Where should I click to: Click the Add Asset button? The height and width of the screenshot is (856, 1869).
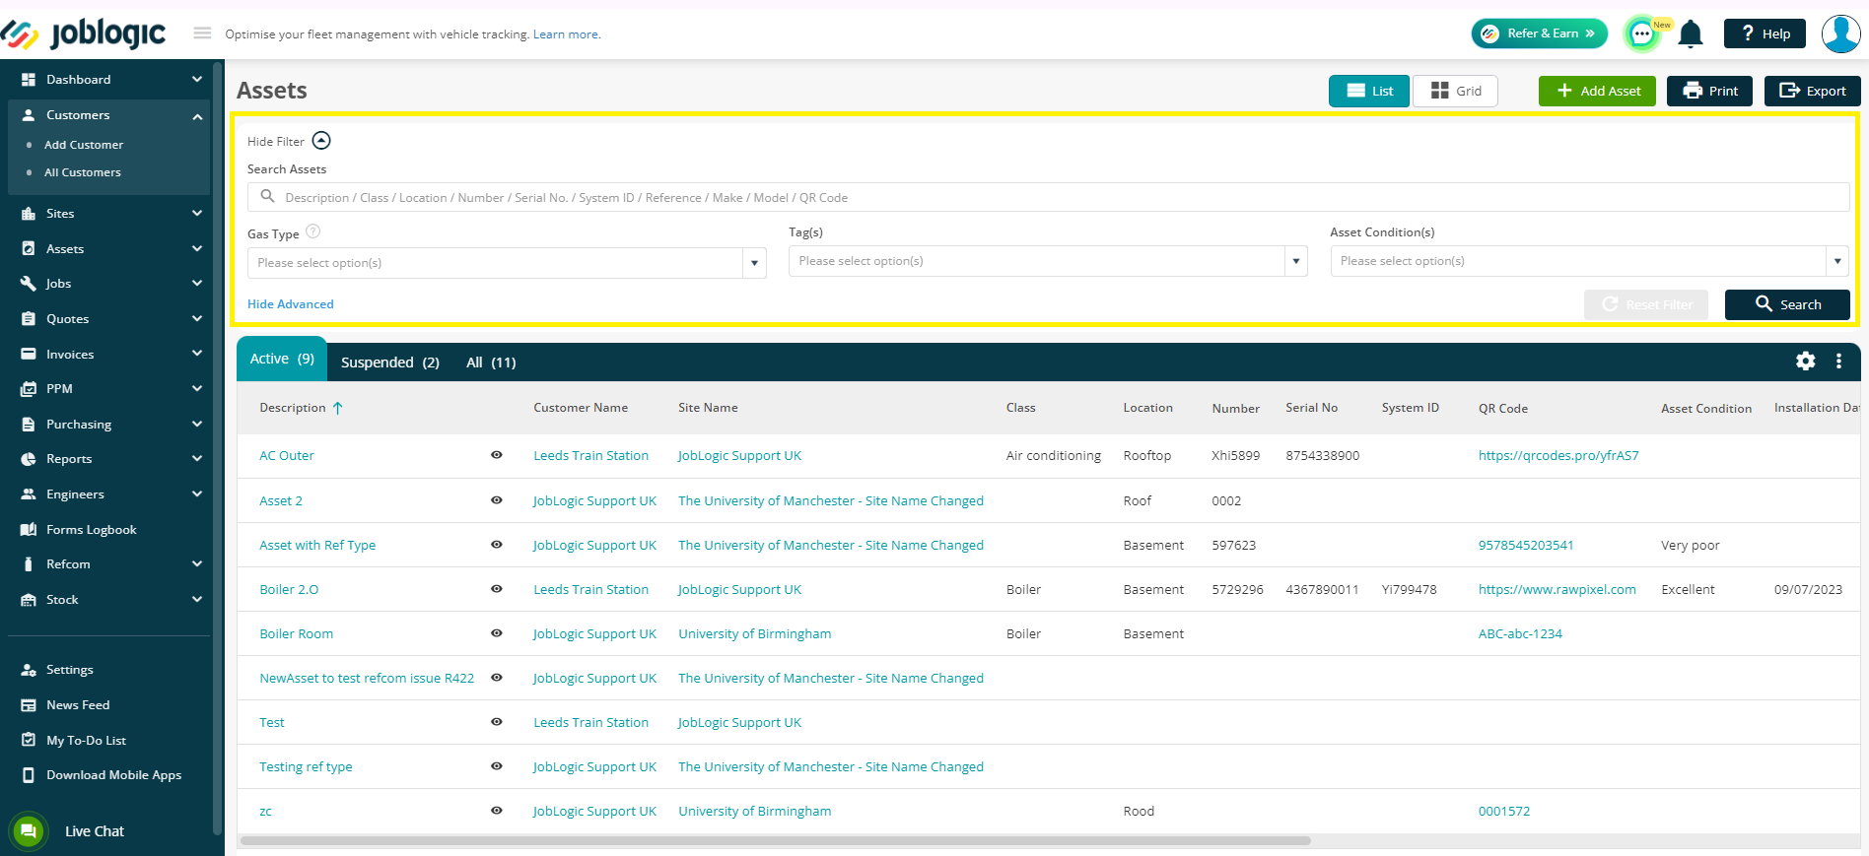[1597, 91]
